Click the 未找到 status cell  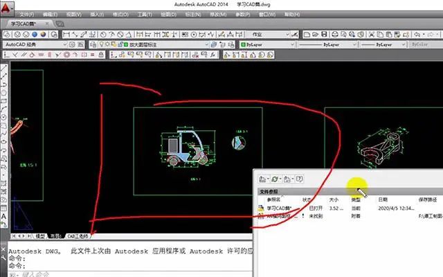pyautogui.click(x=316, y=216)
